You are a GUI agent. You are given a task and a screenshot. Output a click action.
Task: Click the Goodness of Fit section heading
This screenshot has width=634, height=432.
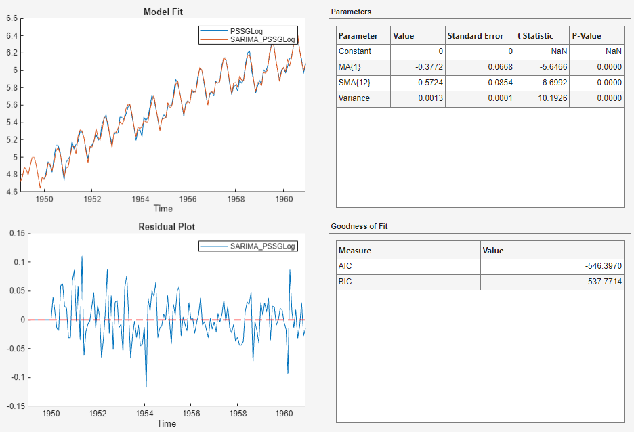pyautogui.click(x=359, y=226)
